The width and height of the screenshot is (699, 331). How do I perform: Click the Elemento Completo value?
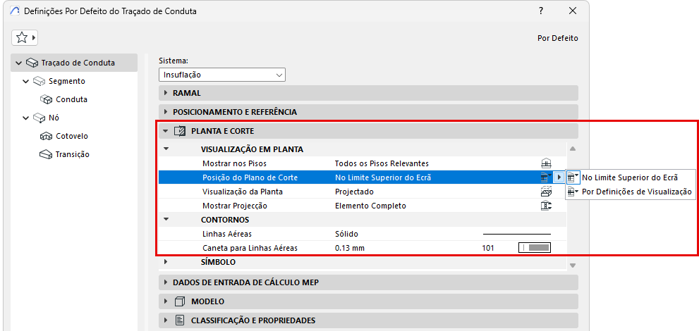pos(370,206)
